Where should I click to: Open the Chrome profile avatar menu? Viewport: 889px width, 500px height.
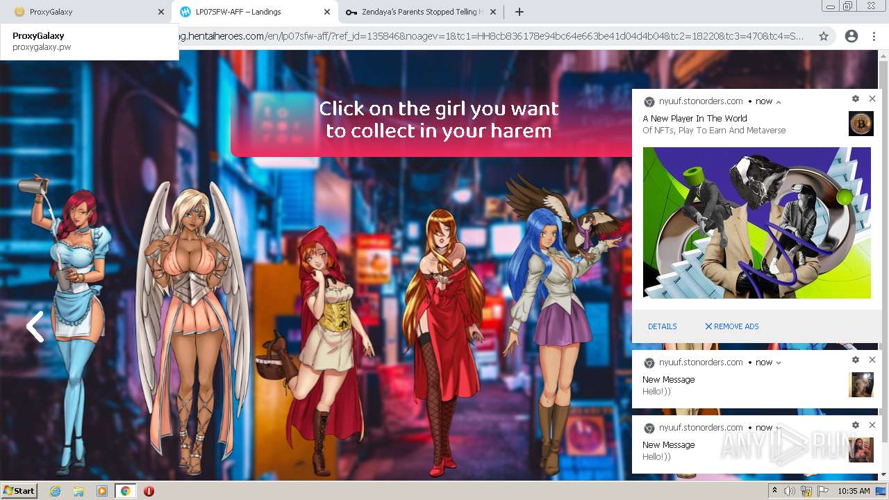coord(851,36)
